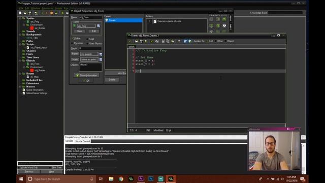The width and height of the screenshot is (325, 183).
Task: Select the Object radio button
Action: pyautogui.click(x=225, y=41)
